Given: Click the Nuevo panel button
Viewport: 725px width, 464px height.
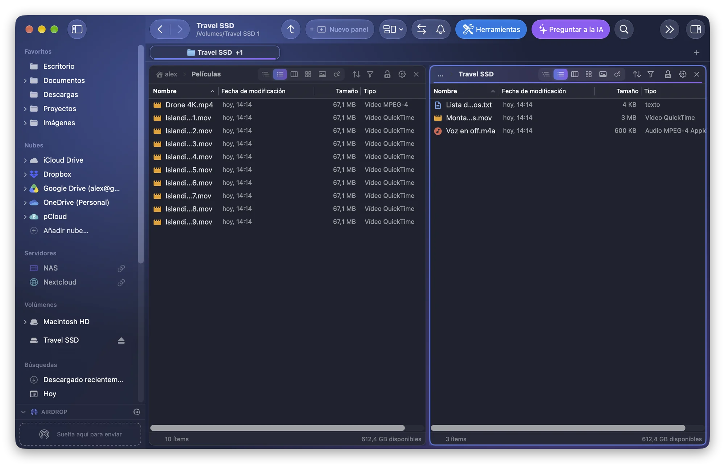Looking at the screenshot, I should point(340,29).
